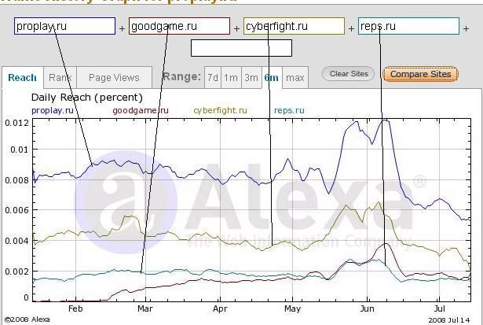Click the 0.006 y-axis value
The image size is (483, 325).
(17, 210)
